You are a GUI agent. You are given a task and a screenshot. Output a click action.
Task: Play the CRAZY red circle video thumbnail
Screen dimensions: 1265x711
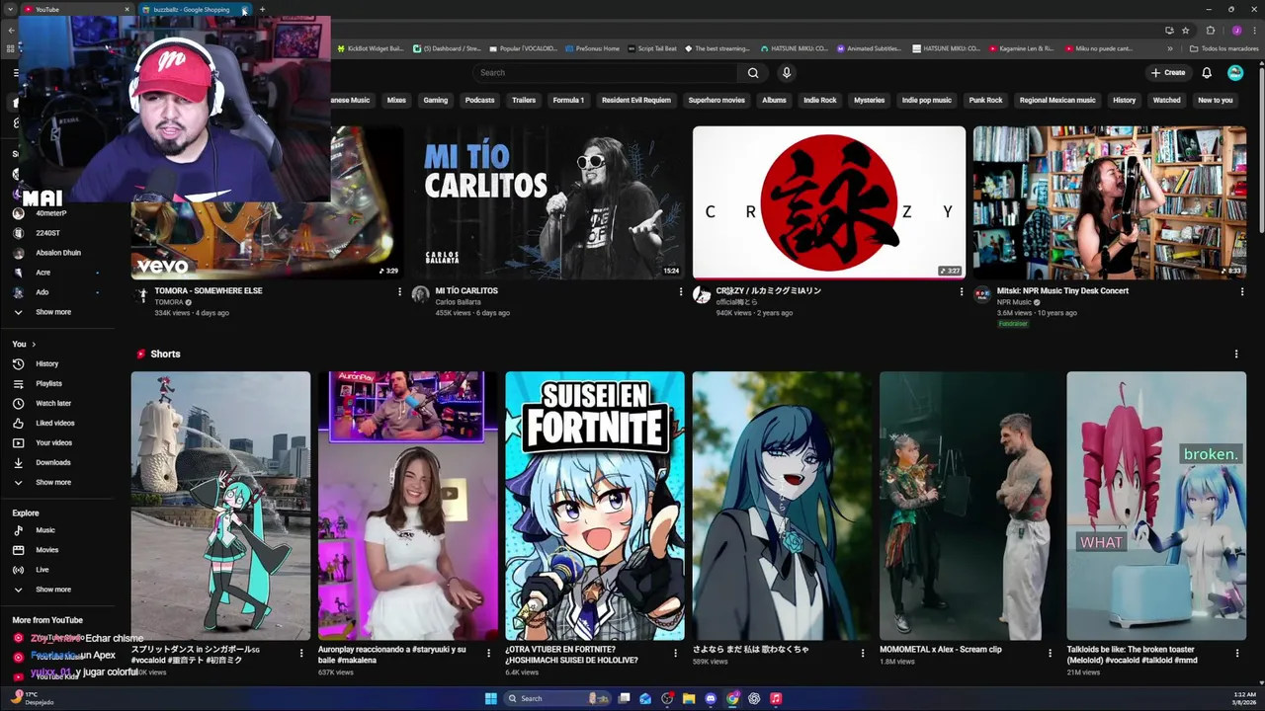[829, 202]
